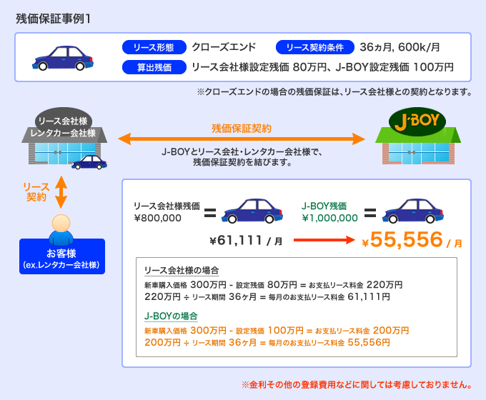The height and width of the screenshot is (400, 486).
Task: Click the gray リース会社様 building icon
Action: (x=64, y=136)
